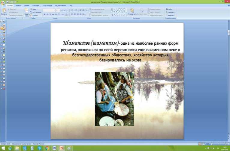230x151 pixels.
Task: Align text to the right
Action: [x=78, y=14]
